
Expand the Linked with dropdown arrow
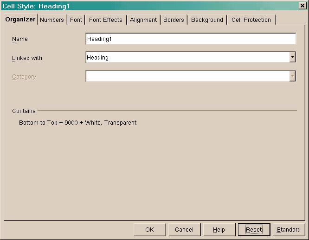pyautogui.click(x=292, y=57)
